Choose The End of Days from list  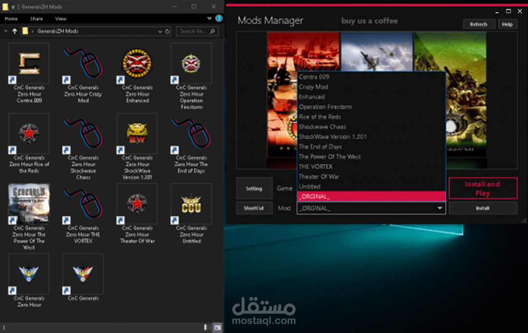371,146
